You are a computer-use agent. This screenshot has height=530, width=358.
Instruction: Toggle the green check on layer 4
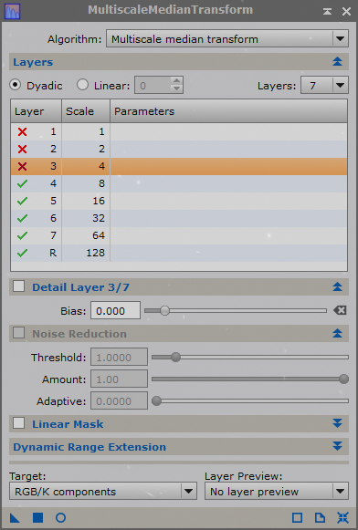22,184
